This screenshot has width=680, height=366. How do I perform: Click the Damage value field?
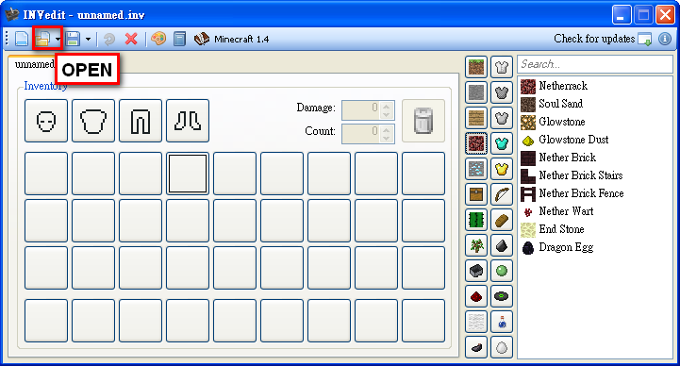361,110
